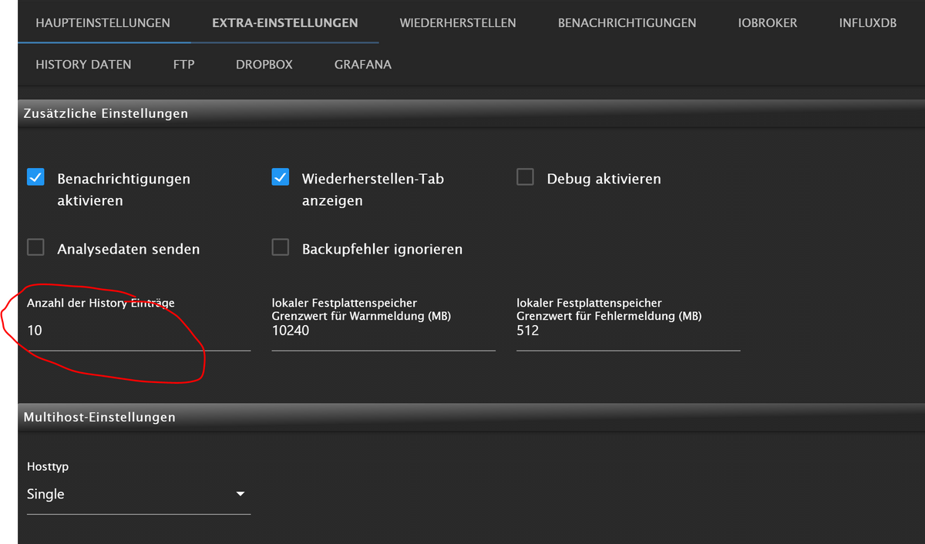Open the Benachrichtigungen tab
The image size is (925, 544).
point(627,22)
